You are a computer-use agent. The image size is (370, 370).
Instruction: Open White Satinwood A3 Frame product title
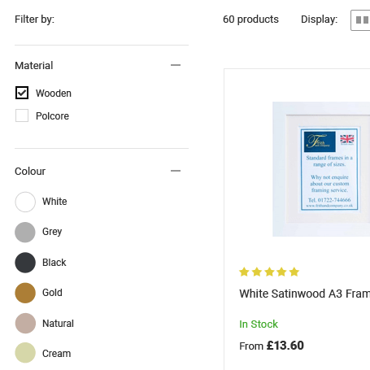304,294
